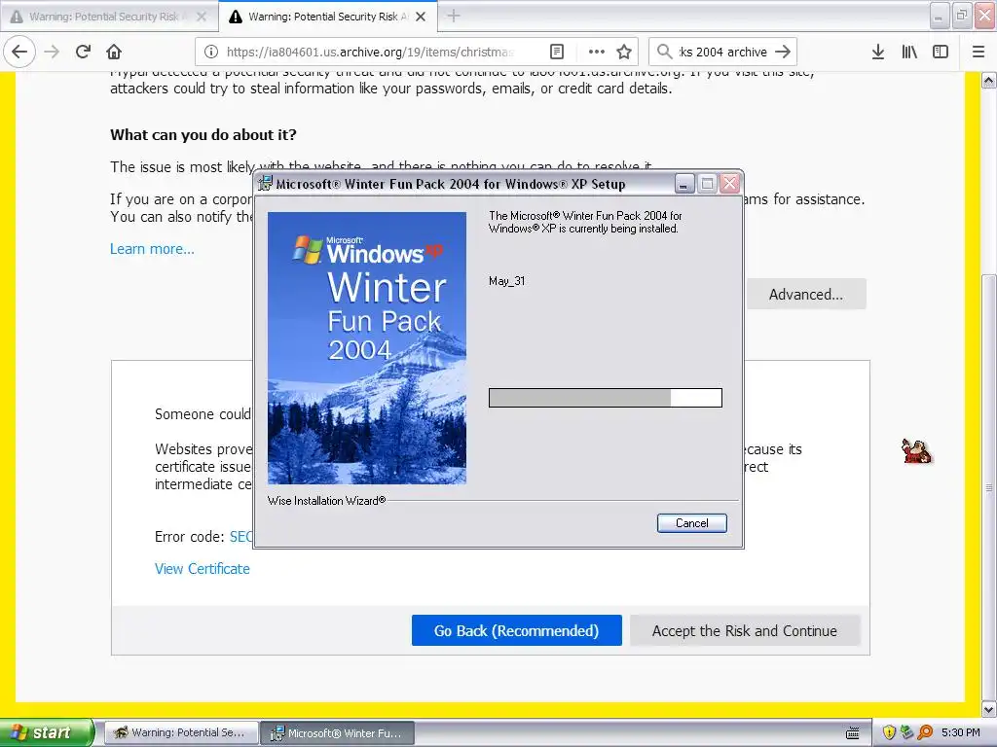This screenshot has width=997, height=747.
Task: Click the installation progress bar
Action: (x=606, y=398)
